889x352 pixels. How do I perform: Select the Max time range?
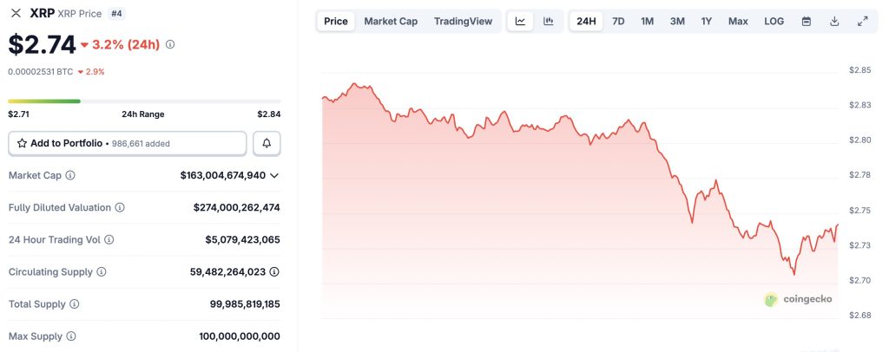[738, 21]
